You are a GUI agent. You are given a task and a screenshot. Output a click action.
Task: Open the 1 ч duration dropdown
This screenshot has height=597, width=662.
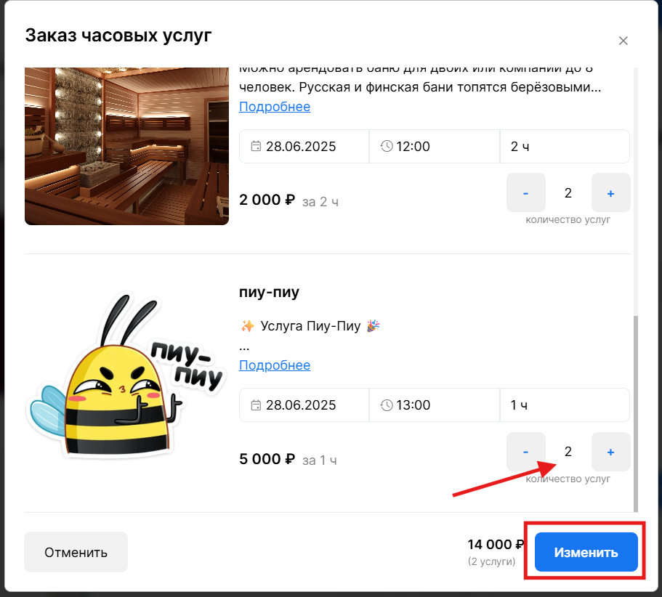coord(565,405)
